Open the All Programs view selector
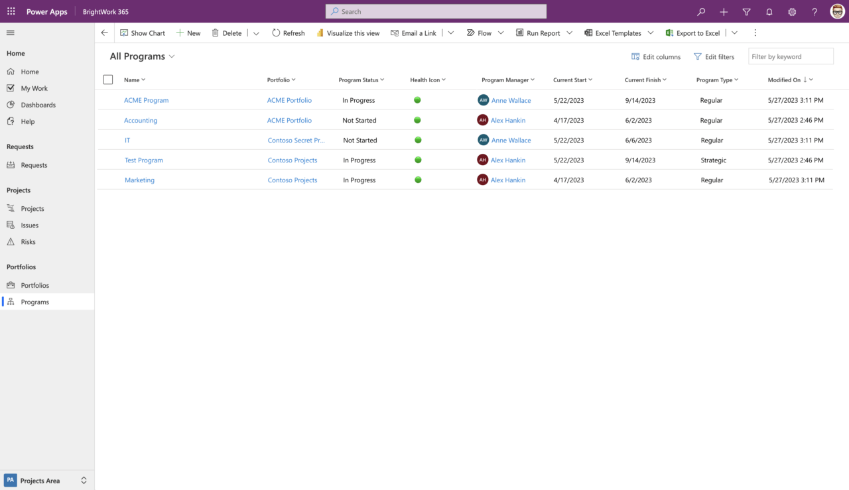Screen dimensions: 849x490 click(x=141, y=56)
